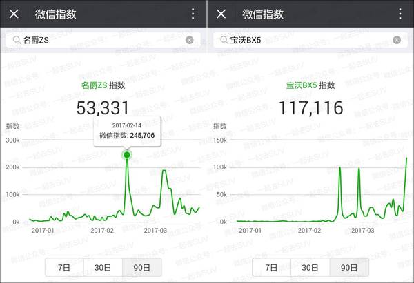The image size is (414, 283).
Task: Tap search magnifier icon beside 宝沃BX5
Action: pyautogui.click(x=224, y=40)
